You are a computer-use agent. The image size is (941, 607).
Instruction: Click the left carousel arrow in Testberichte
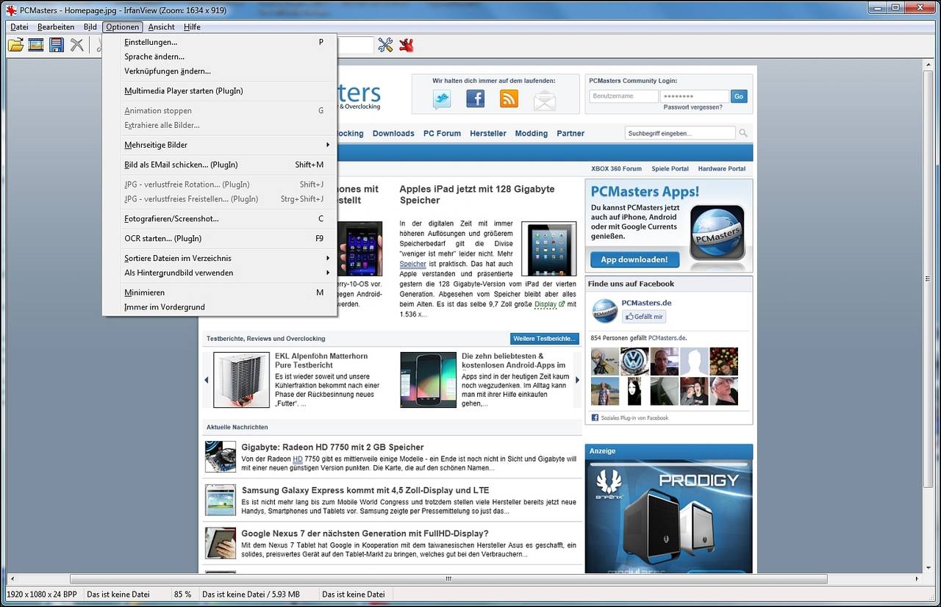[x=207, y=380]
